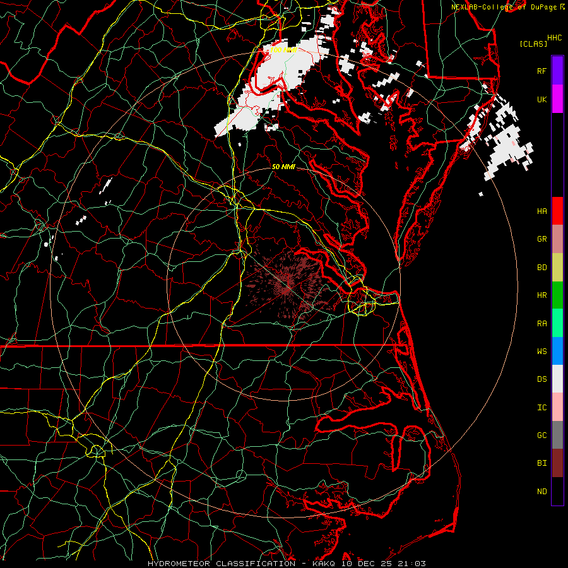Click the HR legend label

[541, 295]
